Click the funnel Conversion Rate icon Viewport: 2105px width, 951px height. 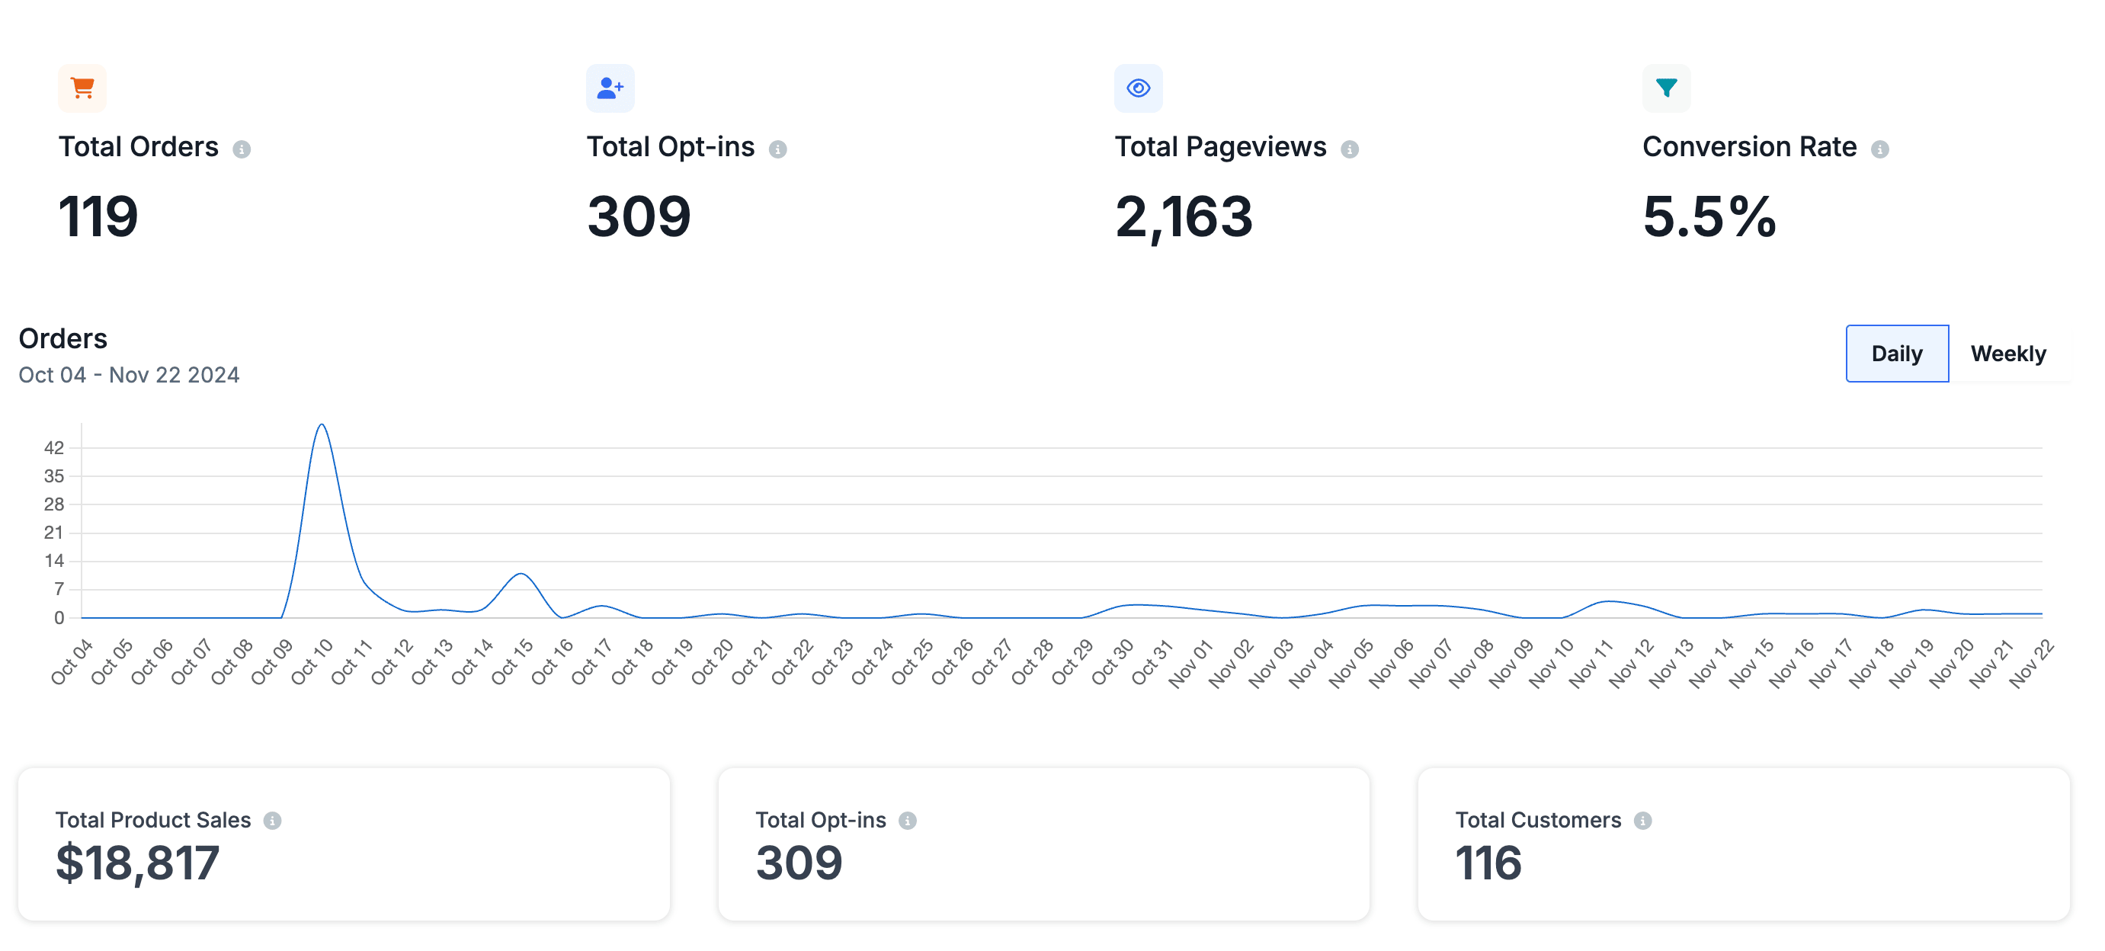click(x=1666, y=88)
